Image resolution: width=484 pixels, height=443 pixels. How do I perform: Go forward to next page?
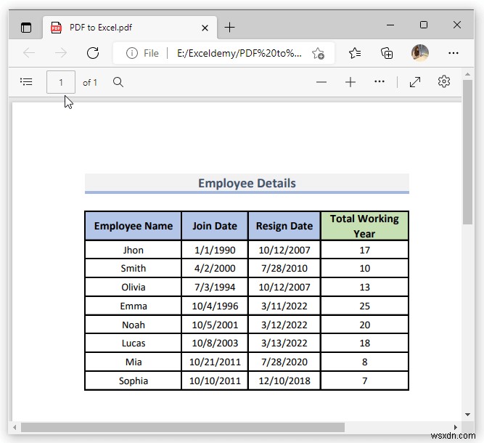tap(61, 53)
